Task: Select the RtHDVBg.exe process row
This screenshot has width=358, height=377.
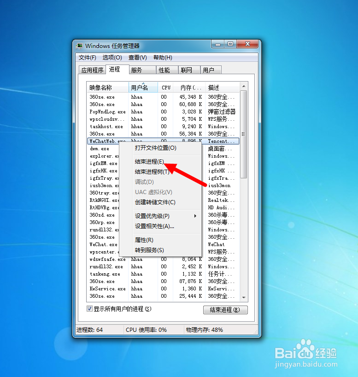Action: point(163,207)
